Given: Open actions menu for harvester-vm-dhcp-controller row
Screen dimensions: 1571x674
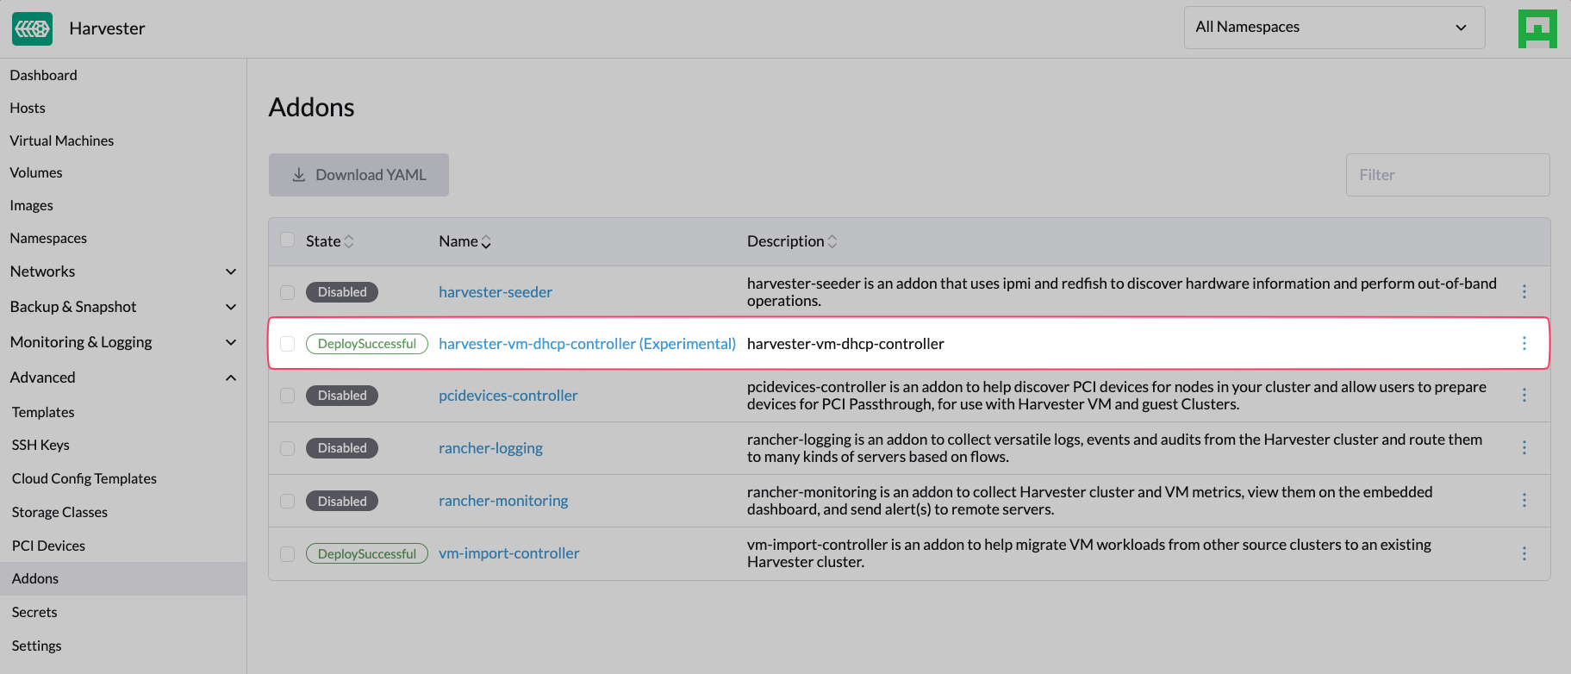Looking at the screenshot, I should click(x=1524, y=344).
